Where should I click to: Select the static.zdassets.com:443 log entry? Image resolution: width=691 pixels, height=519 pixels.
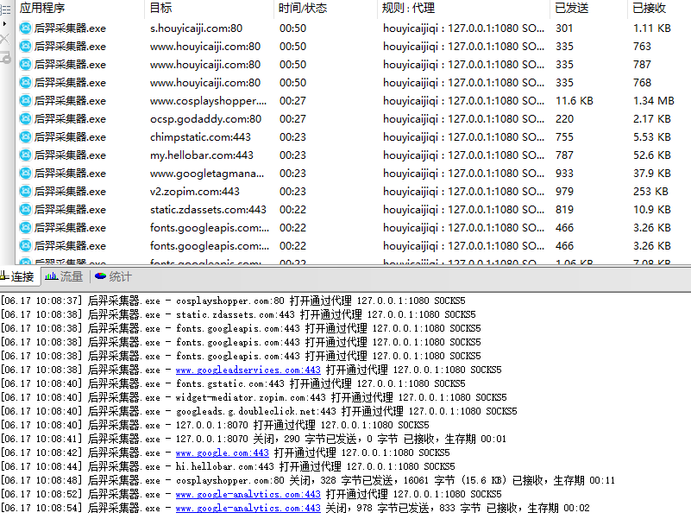[238, 314]
